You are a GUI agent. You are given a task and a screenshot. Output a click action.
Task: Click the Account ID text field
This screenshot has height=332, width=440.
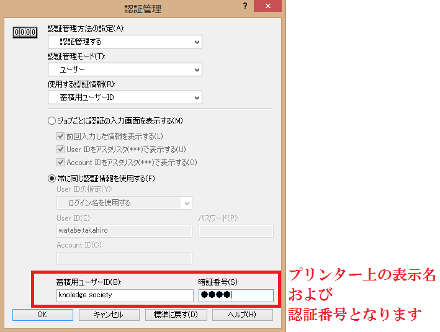tap(124, 258)
